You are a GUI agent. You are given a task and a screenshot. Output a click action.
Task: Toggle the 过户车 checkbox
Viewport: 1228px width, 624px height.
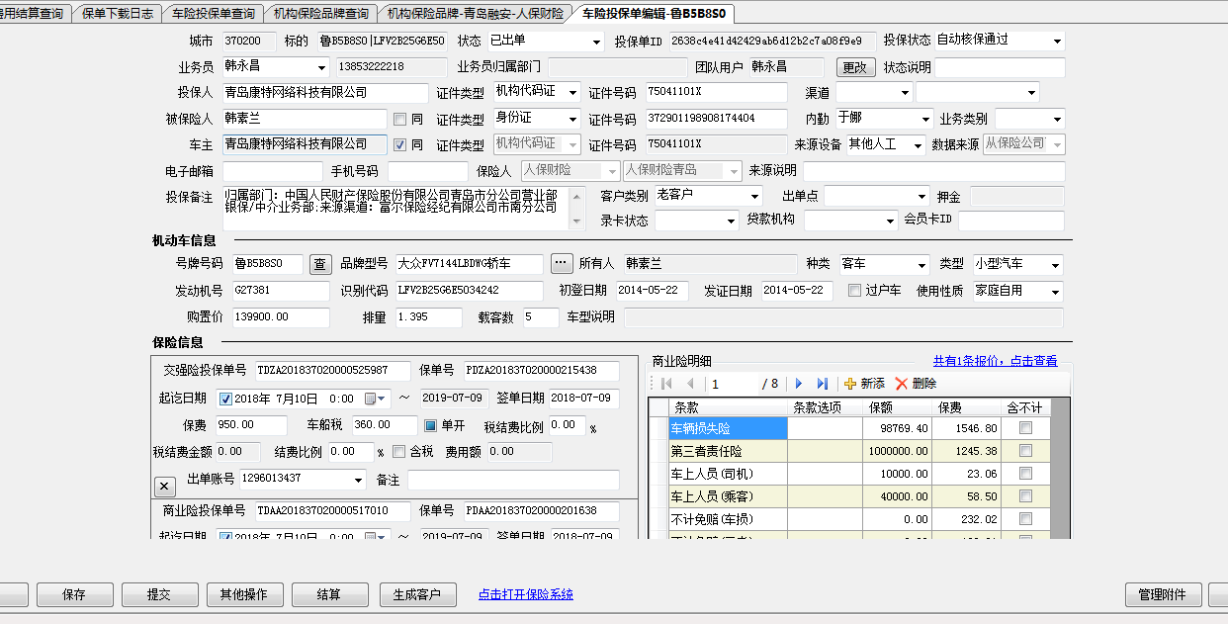click(x=855, y=291)
